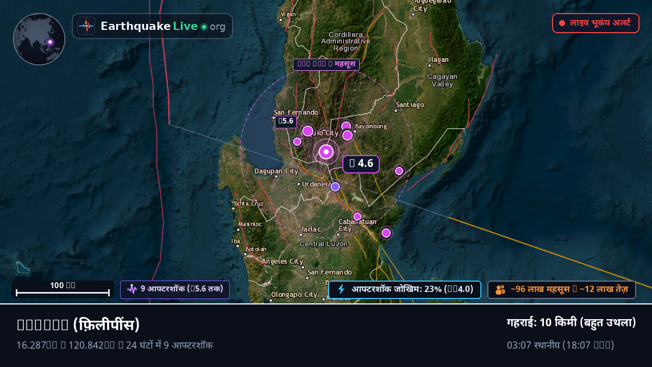The height and width of the screenshot is (367, 652).
Task: Click the Earthquake Live compass logo icon
Action: [x=86, y=26]
